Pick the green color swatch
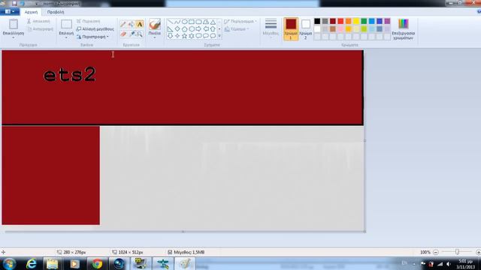The image size is (481, 270). pos(364,21)
